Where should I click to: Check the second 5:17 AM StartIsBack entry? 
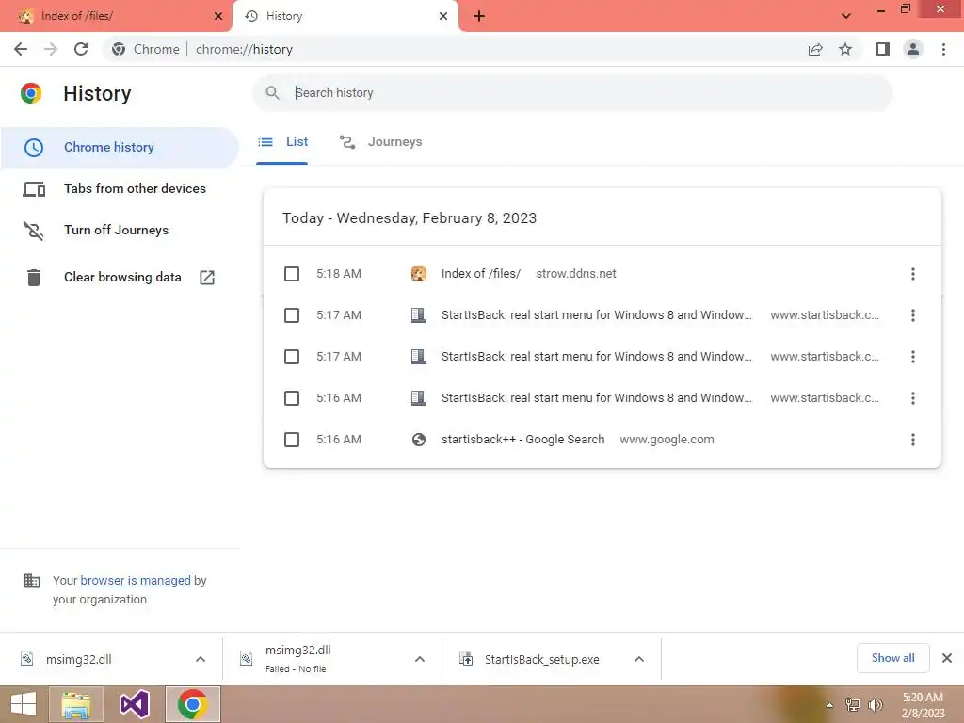[292, 357]
